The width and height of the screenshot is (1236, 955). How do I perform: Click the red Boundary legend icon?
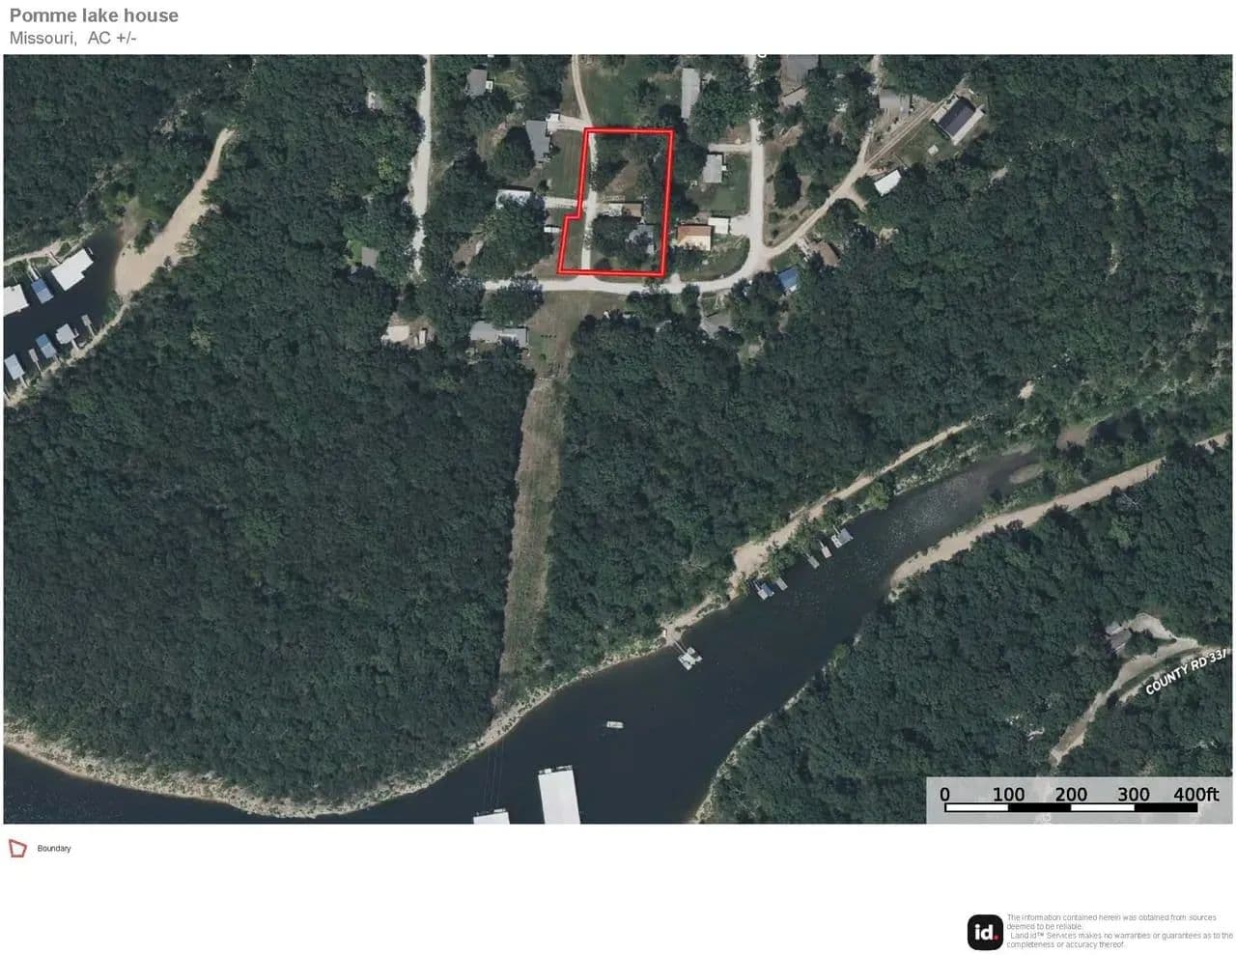[17, 849]
